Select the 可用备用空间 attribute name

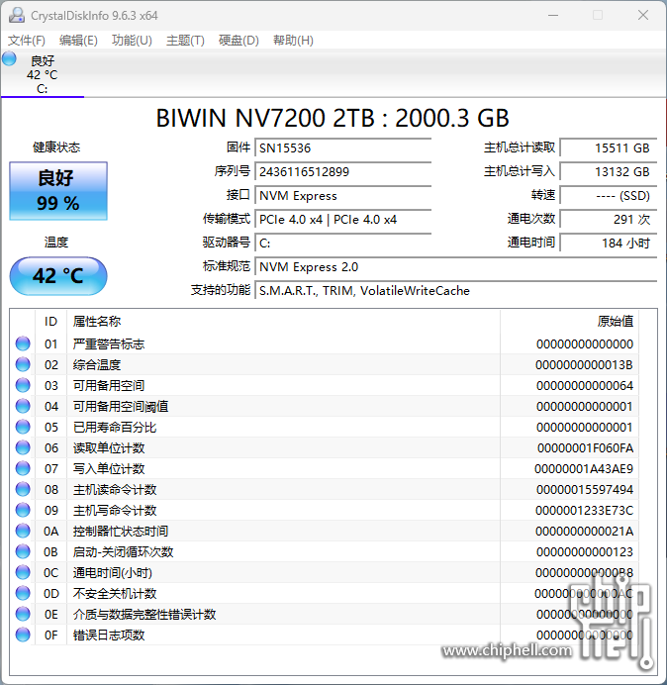pos(108,385)
